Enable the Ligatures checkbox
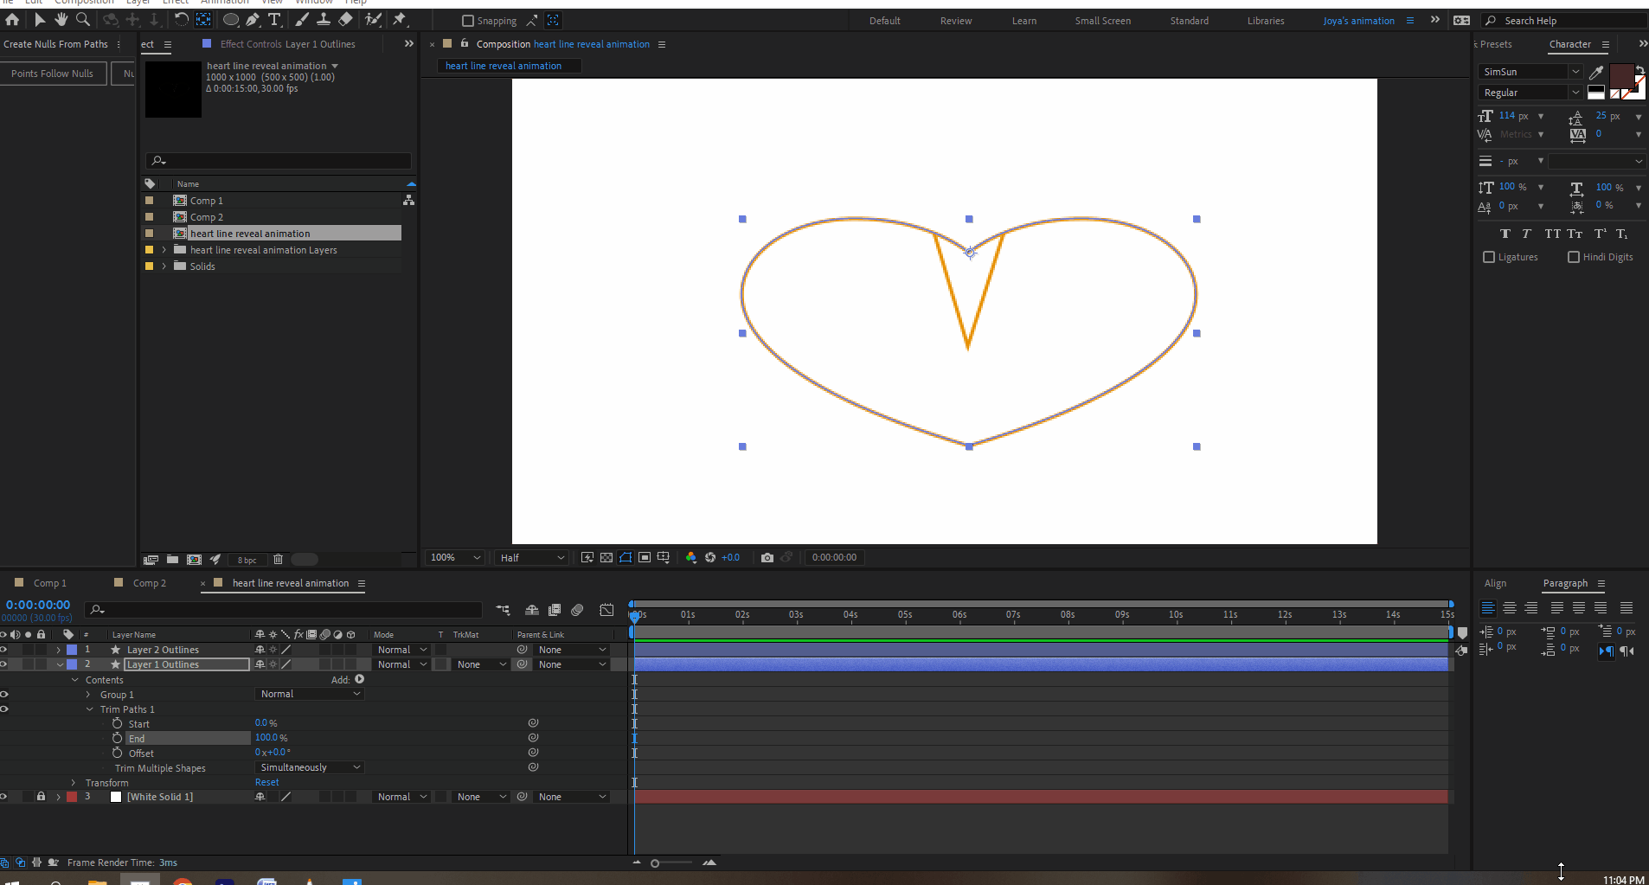 tap(1489, 257)
